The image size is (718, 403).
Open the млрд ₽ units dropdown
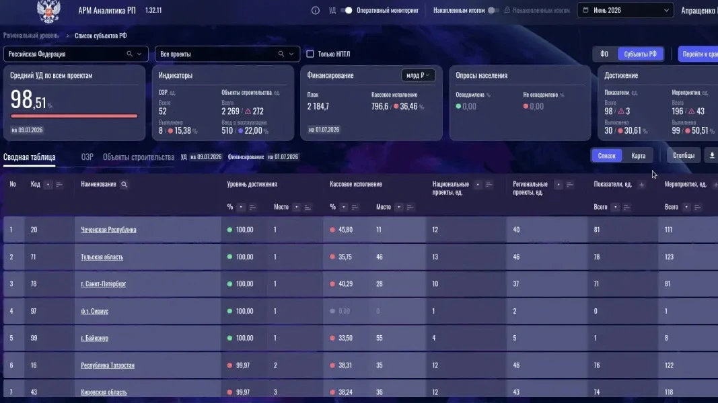(x=418, y=75)
